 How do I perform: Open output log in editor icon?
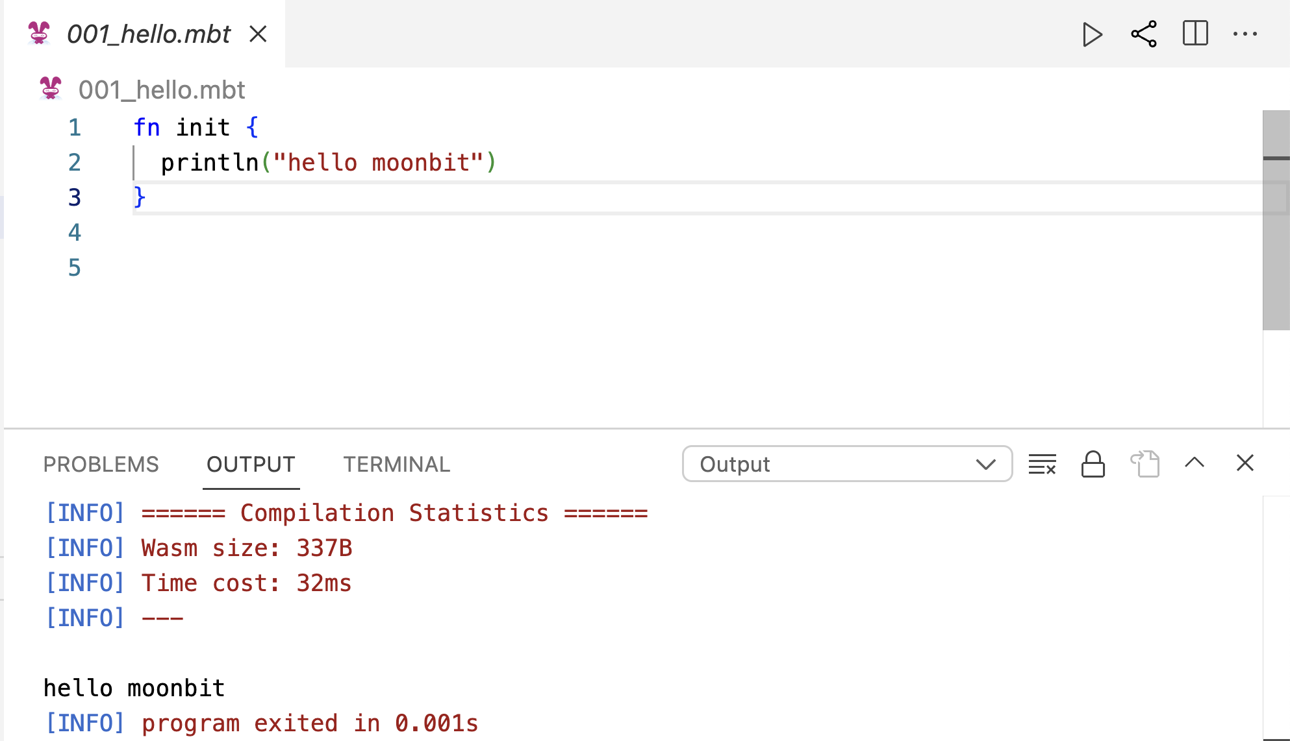[x=1145, y=464]
